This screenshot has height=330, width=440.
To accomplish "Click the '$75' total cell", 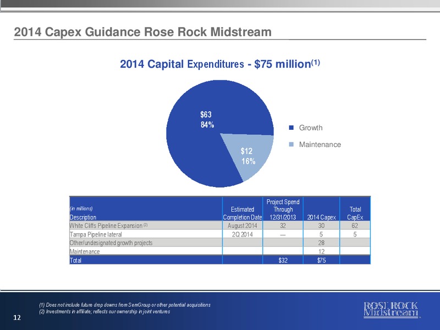I will coord(321,260).
